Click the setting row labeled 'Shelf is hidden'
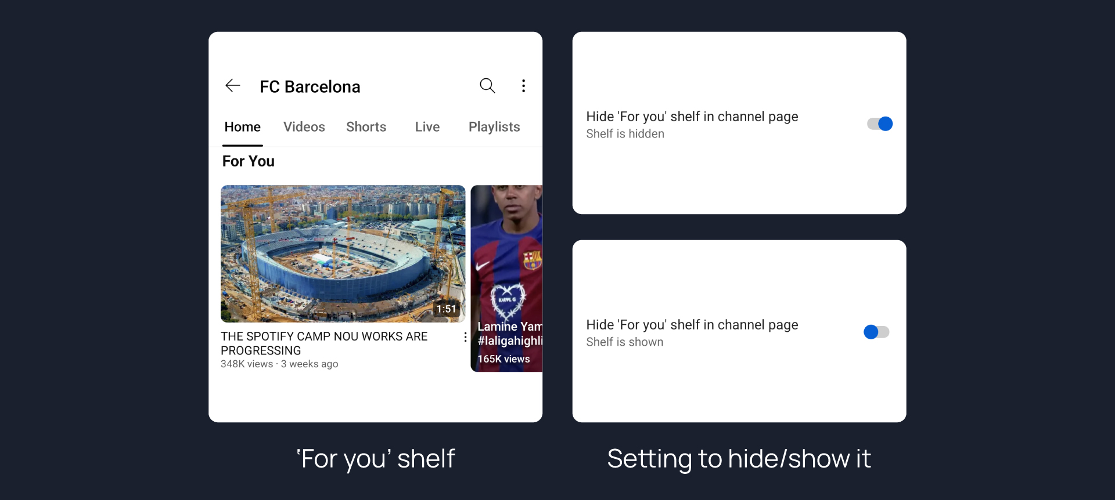Screen dimensions: 1115x500 tap(692, 124)
